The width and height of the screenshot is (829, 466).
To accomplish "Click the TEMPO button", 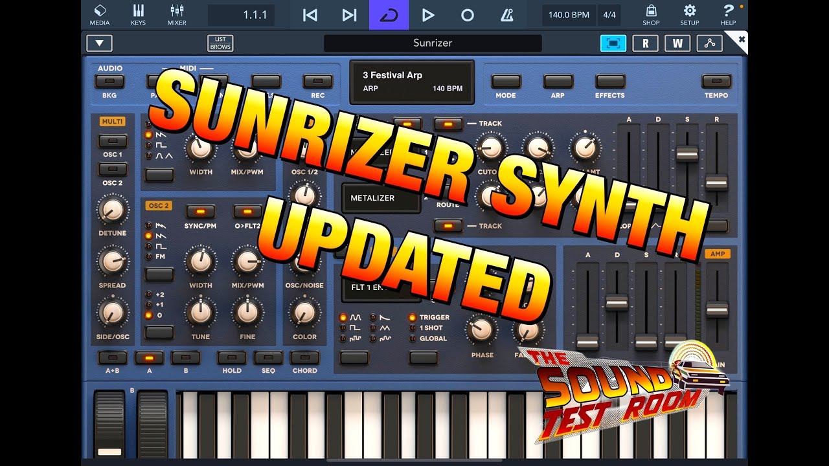I will (716, 82).
